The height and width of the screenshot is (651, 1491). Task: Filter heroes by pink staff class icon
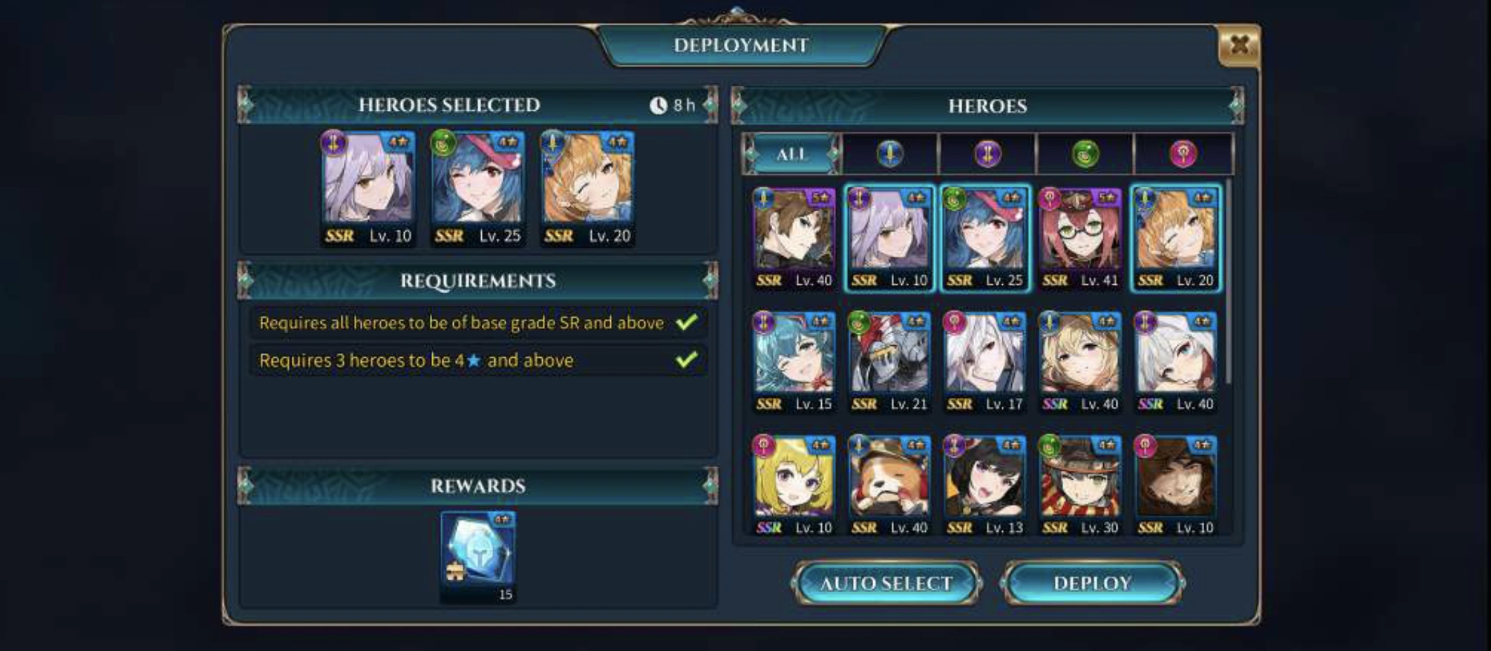[1183, 154]
